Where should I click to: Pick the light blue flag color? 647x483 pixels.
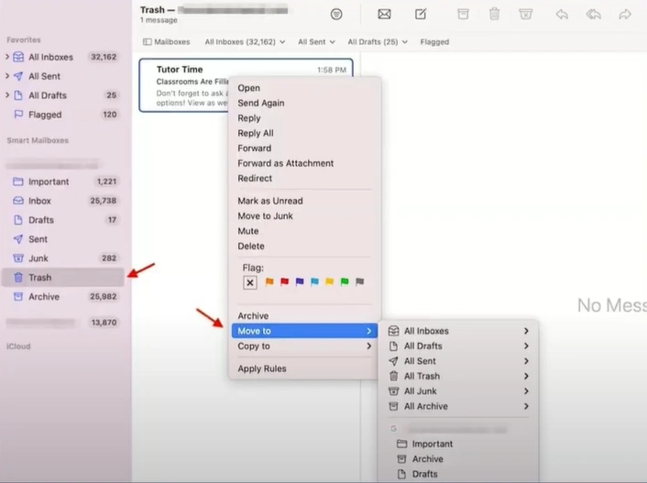click(314, 282)
